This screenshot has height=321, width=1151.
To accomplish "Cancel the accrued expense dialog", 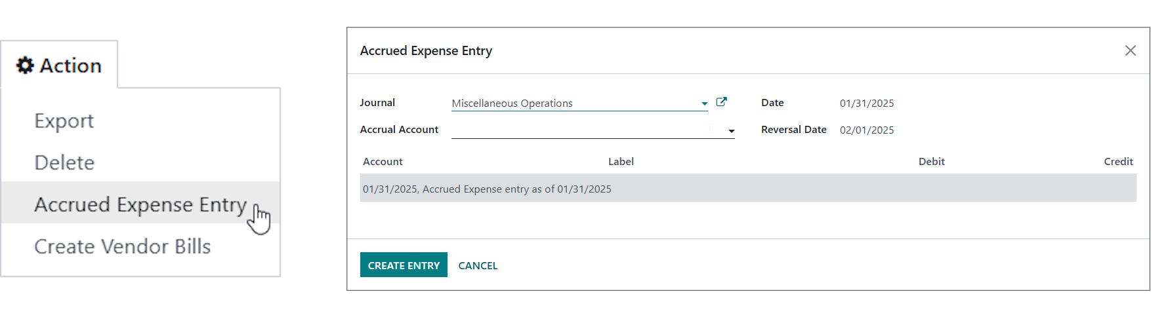I will (x=478, y=265).
